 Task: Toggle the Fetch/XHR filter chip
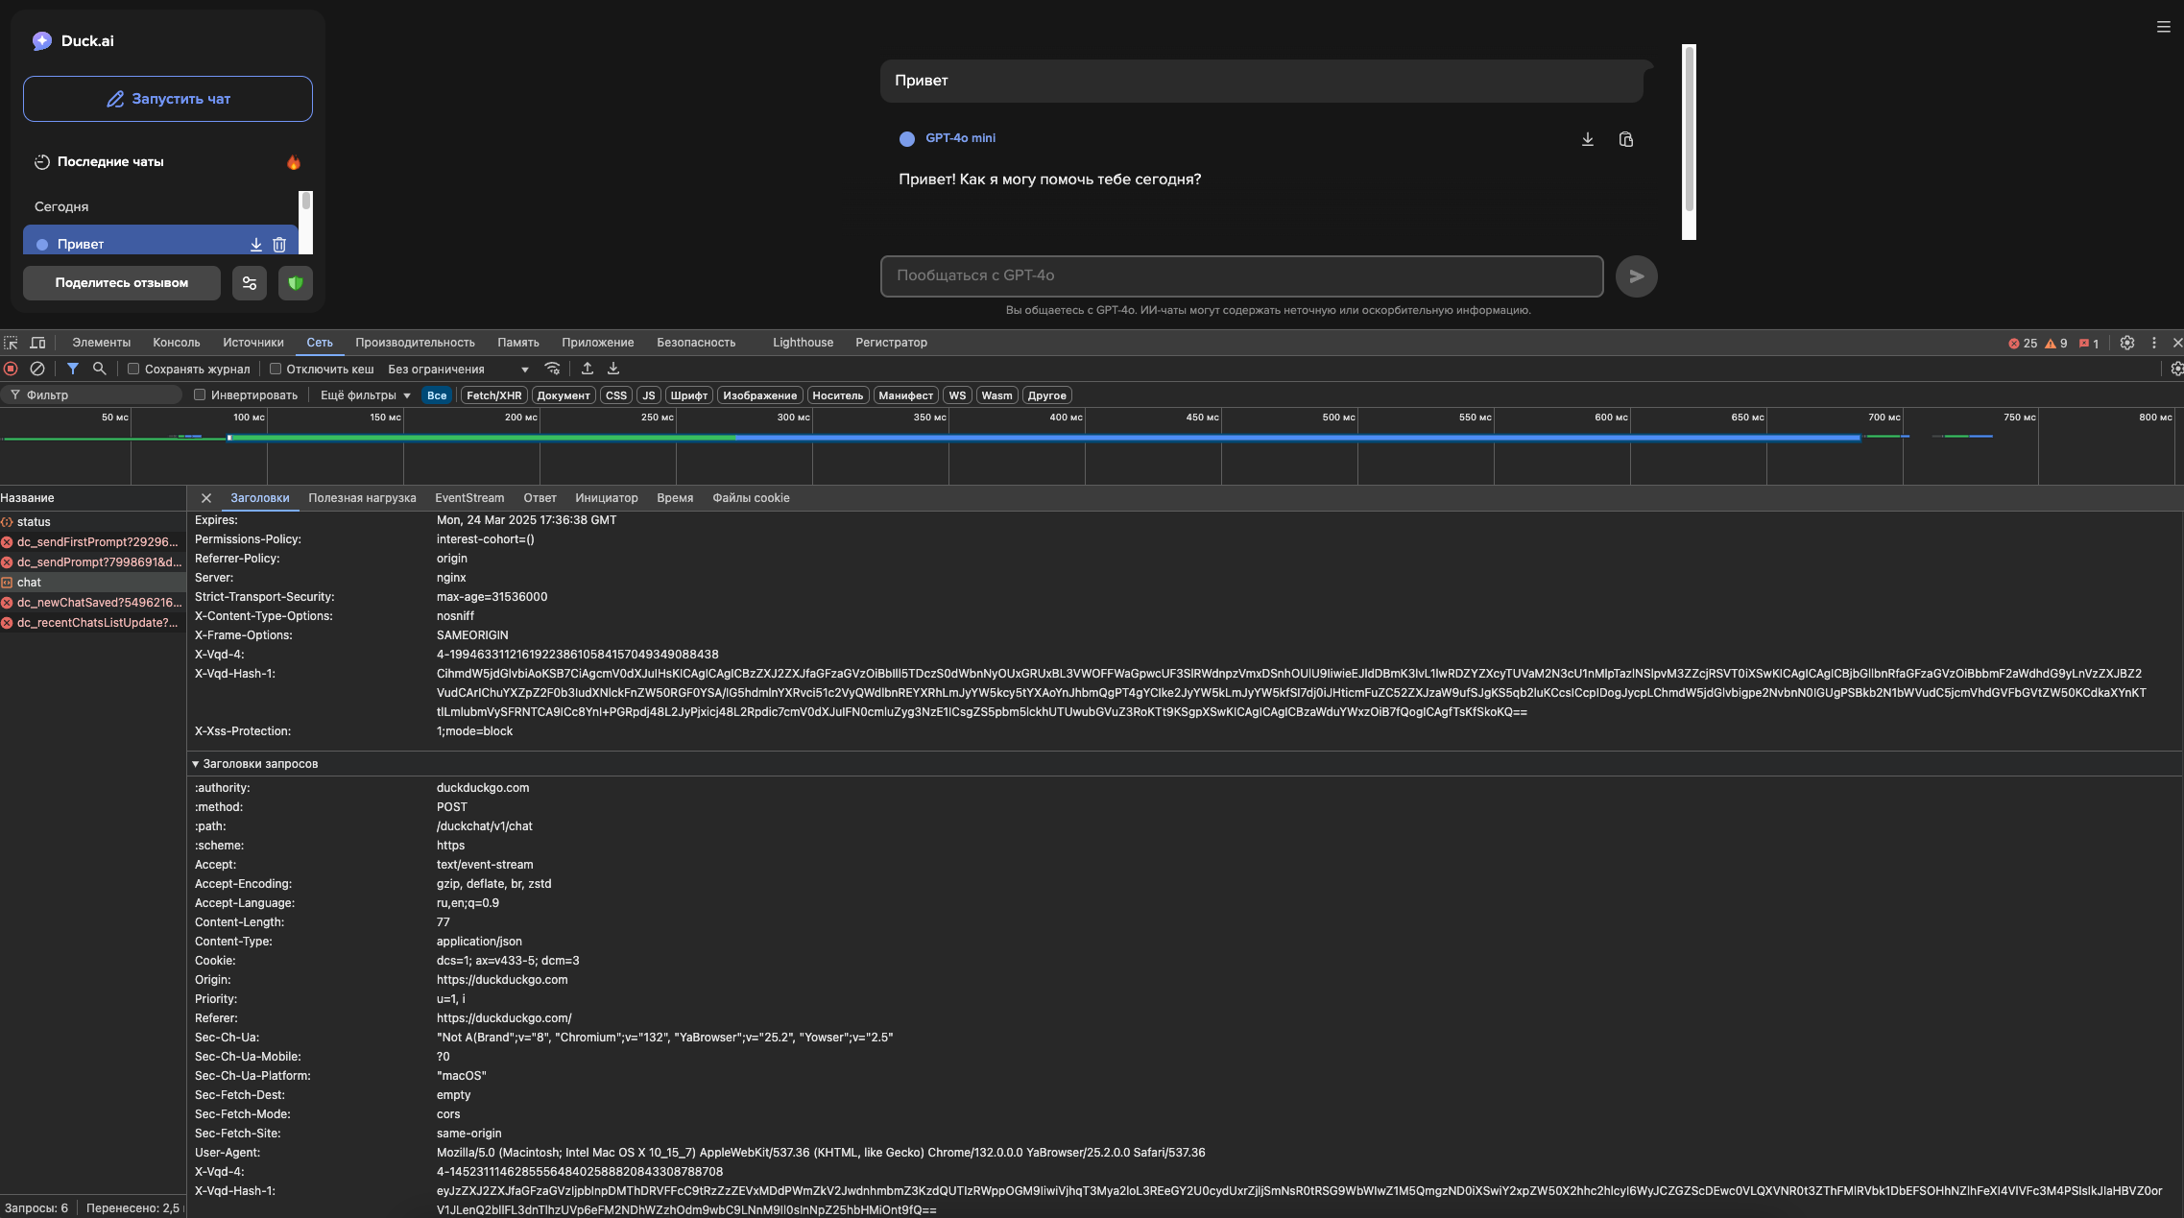tap(494, 395)
